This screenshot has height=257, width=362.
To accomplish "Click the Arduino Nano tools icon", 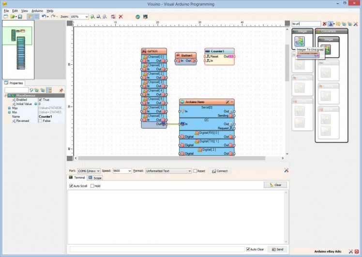I will click(x=226, y=102).
